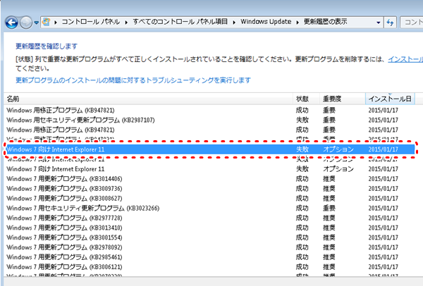Select the KB3013410 update row
This screenshot has width=423, height=286.
(209, 228)
